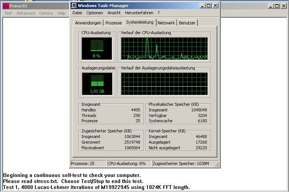The height and width of the screenshot is (192, 289).
Task: Click Prime95 'Beginning a continuous self-test' line
Action: pos(72,175)
